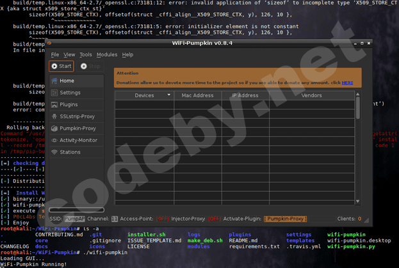Image resolution: width=399 pixels, height=268 pixels.
Task: Click the channel 11 value in status bar
Action: (x=115, y=219)
